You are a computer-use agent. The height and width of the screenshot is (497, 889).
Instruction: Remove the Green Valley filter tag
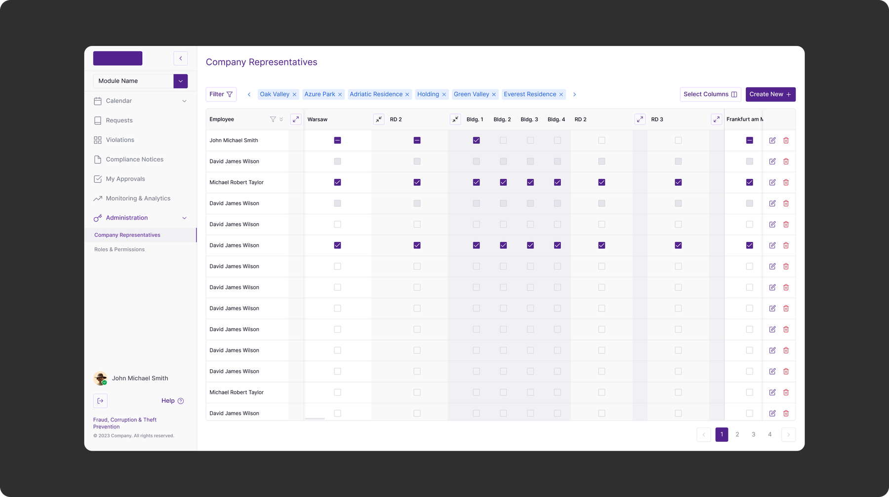point(494,94)
